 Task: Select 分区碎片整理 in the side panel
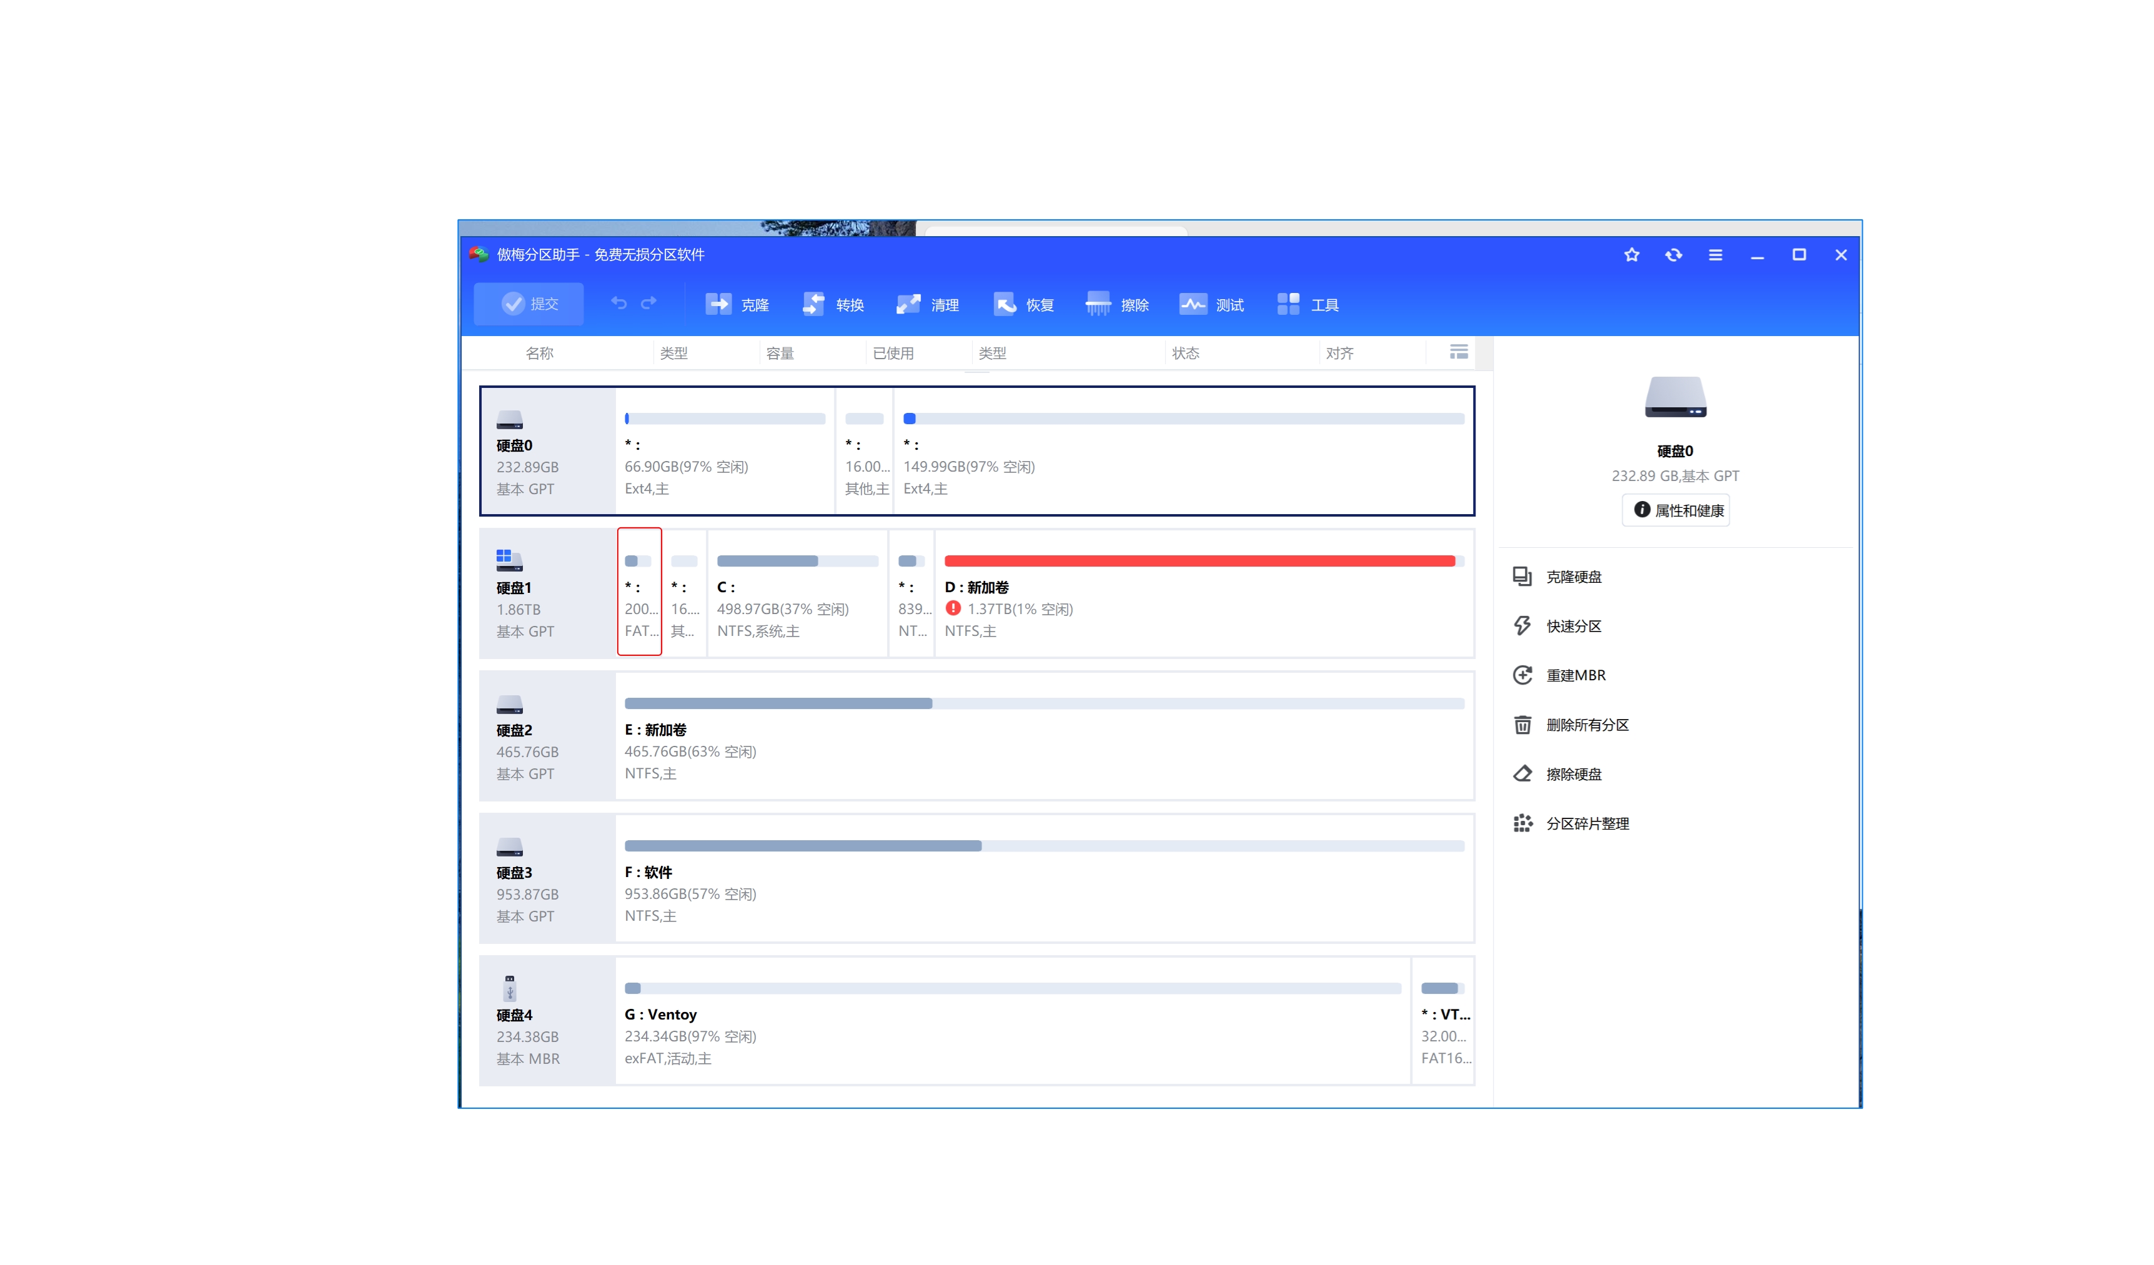pyautogui.click(x=1571, y=824)
